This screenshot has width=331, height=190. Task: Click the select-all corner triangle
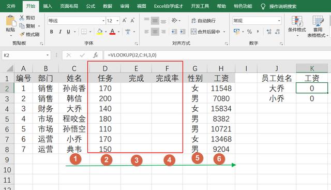point(10,68)
